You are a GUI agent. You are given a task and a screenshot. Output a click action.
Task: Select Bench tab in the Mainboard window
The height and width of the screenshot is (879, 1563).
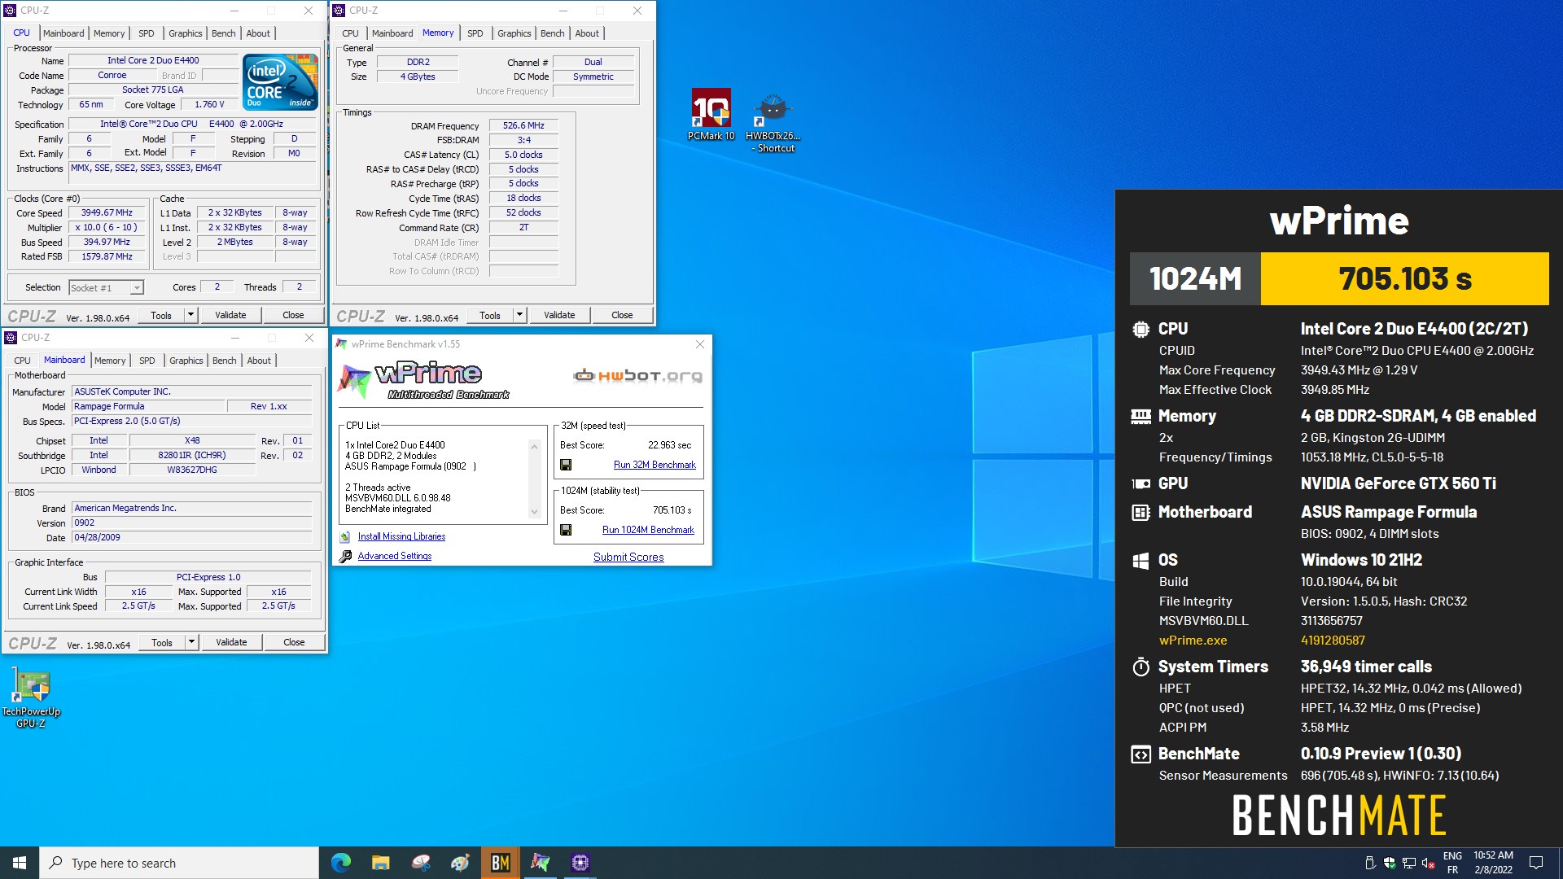[225, 361]
